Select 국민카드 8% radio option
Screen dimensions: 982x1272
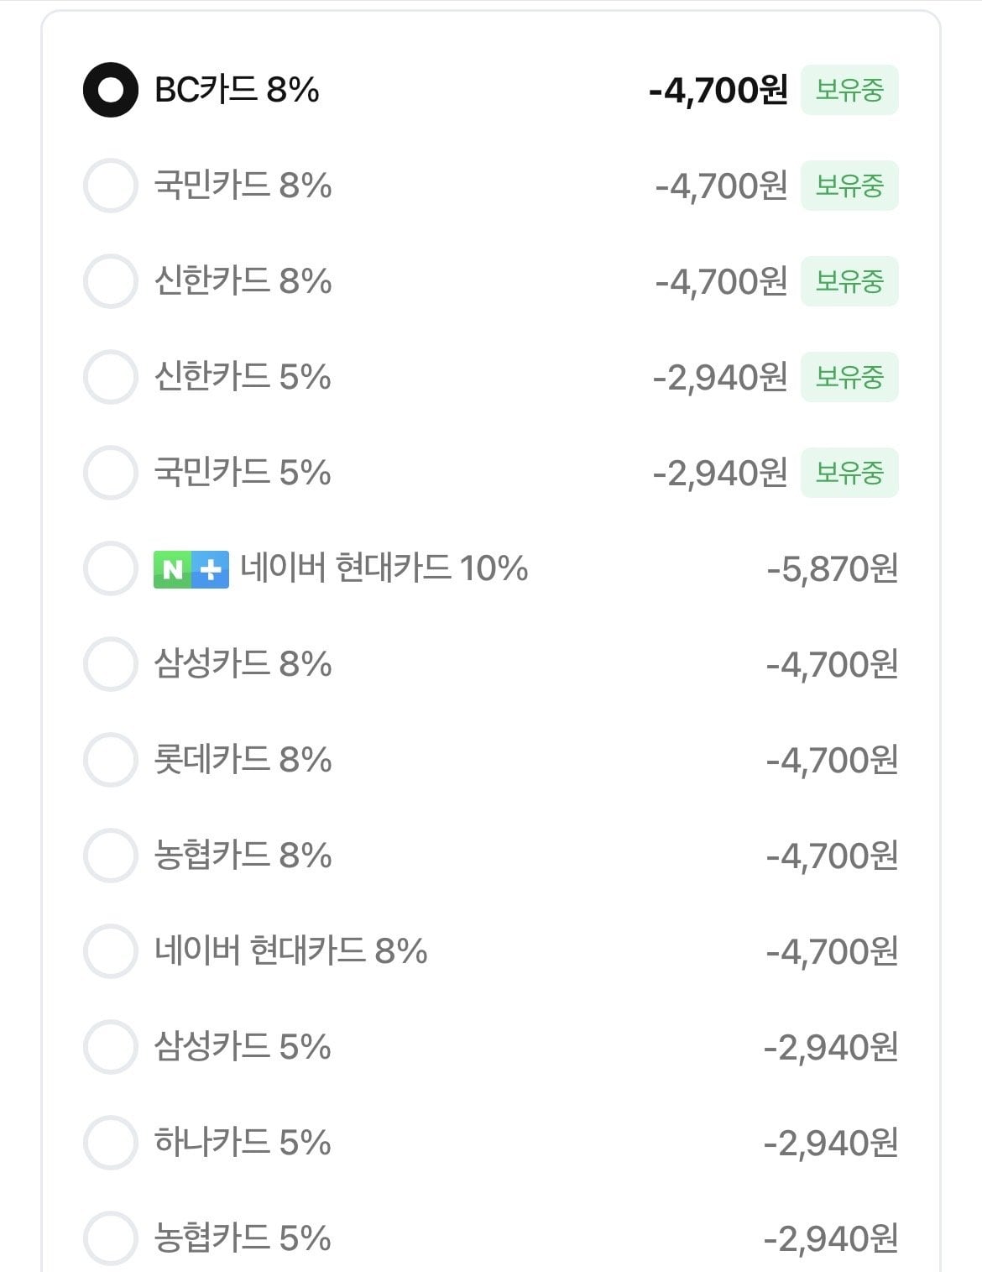click(111, 186)
